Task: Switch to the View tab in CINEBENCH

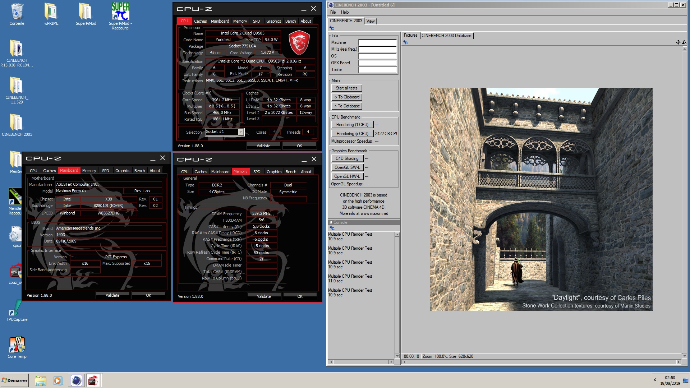Action: (x=371, y=21)
